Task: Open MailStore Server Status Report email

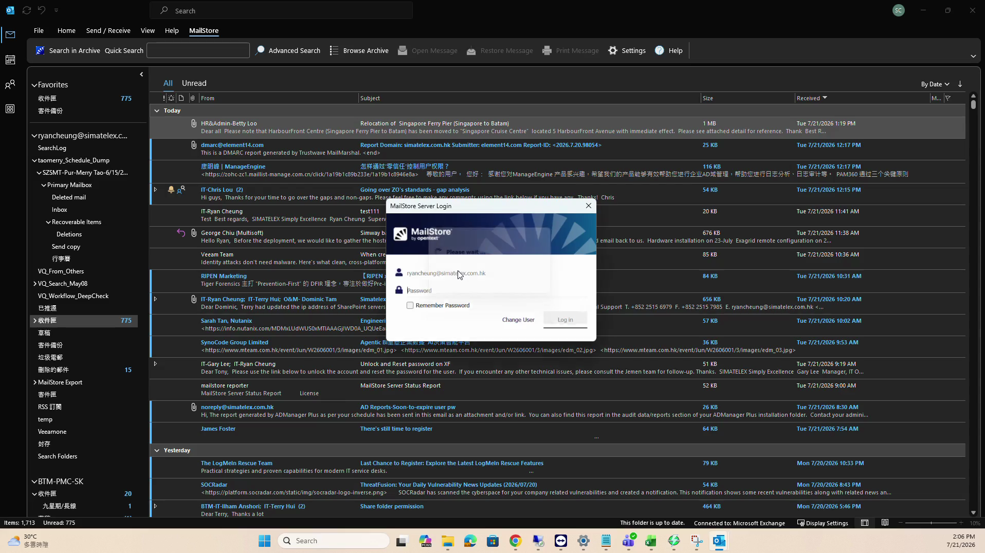Action: [557, 389]
